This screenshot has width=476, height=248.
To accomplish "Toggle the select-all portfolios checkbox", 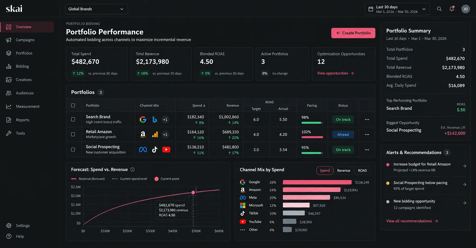I will click(73, 105).
